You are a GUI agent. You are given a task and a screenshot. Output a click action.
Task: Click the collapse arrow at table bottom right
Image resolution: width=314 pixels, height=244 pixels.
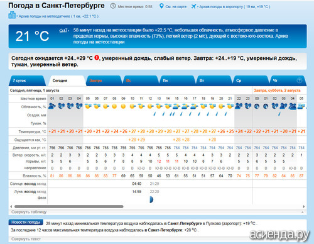pos(303,212)
